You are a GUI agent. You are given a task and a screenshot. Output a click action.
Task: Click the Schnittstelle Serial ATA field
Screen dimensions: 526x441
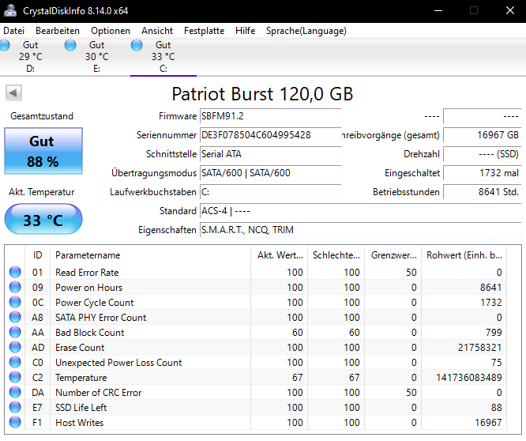coord(270,154)
